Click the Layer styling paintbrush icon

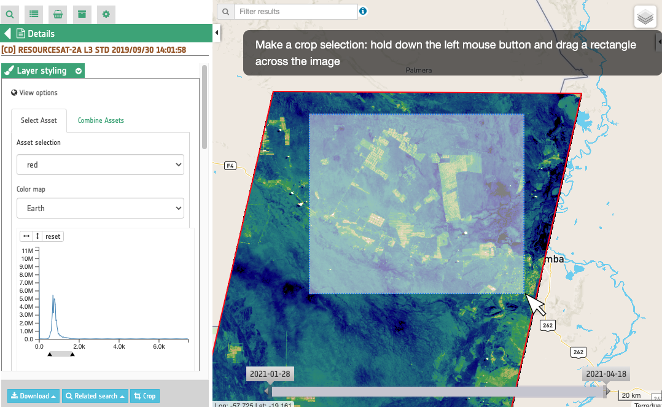pyautogui.click(x=10, y=70)
